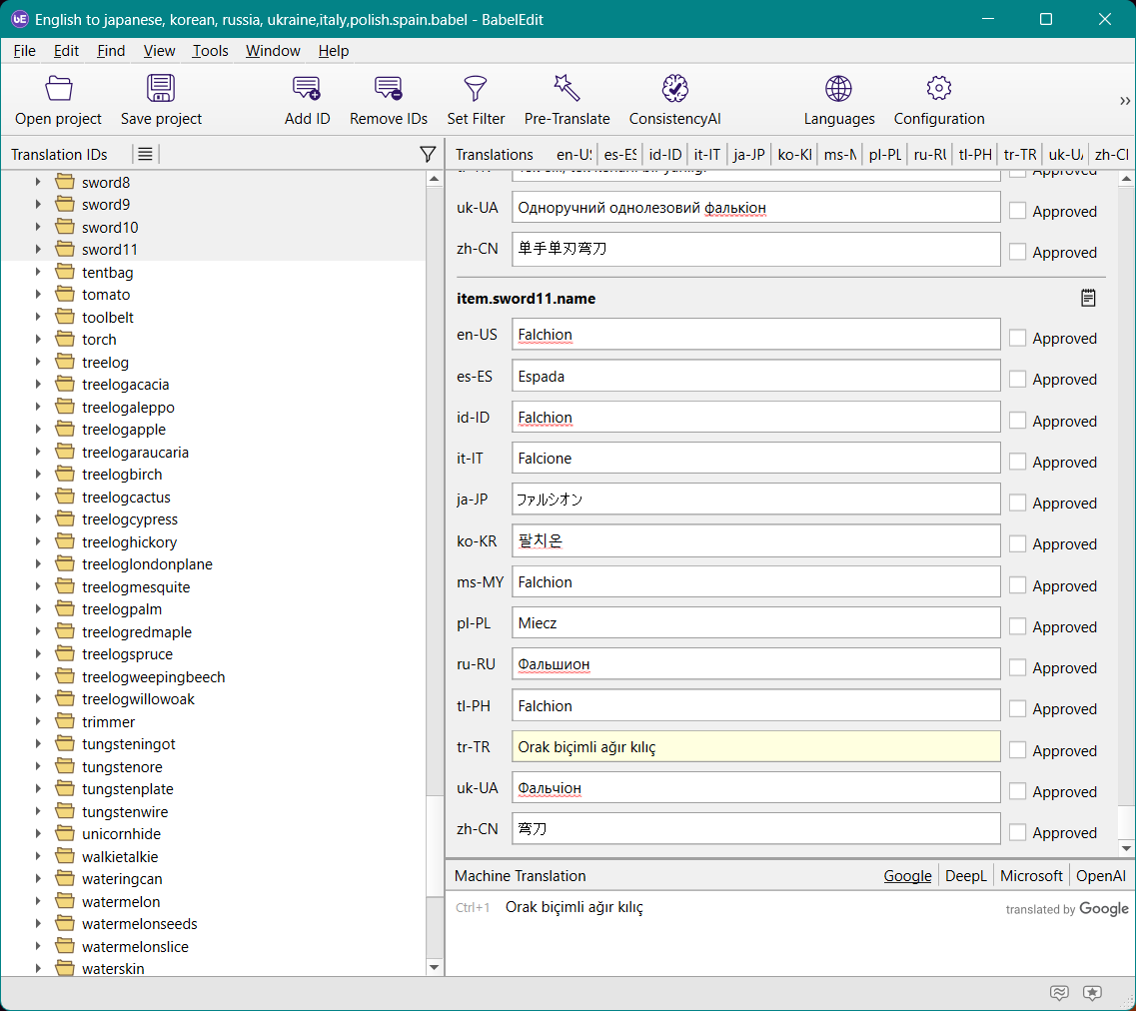Expand the watermelon folder node
This screenshot has width=1136, height=1011.
pyautogui.click(x=38, y=902)
